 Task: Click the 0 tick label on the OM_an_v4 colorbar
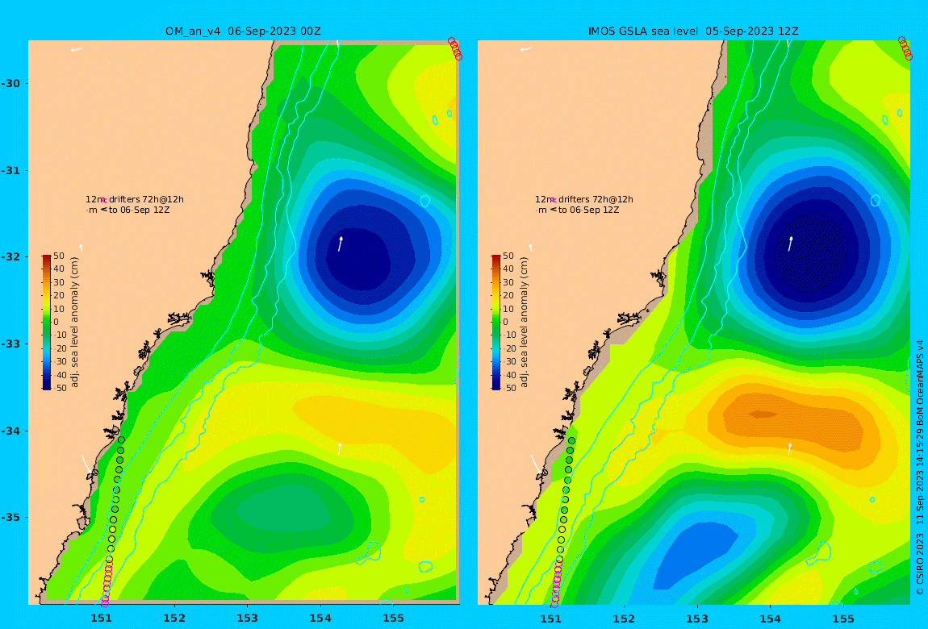coord(56,323)
